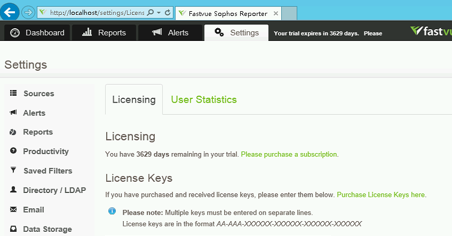Screen dimensions: 452x236
Task: Click the refresh page icon
Action: coord(168,13)
